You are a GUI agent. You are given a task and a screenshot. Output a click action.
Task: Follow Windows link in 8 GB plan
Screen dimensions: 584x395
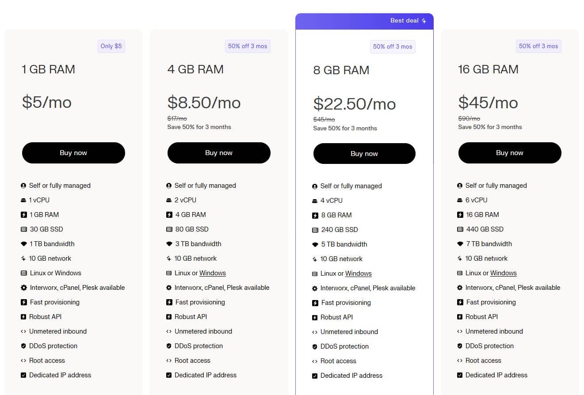pyautogui.click(x=358, y=273)
